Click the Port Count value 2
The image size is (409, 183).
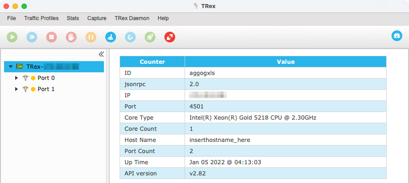[x=191, y=151]
